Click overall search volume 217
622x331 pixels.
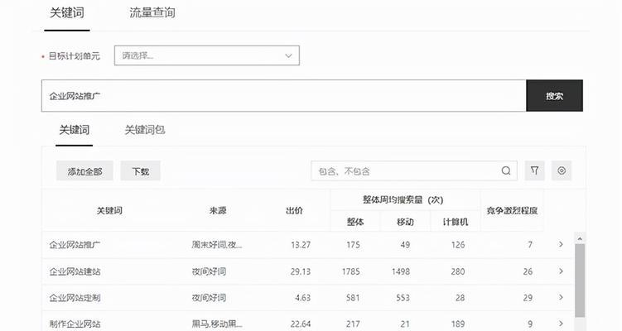coord(353,324)
